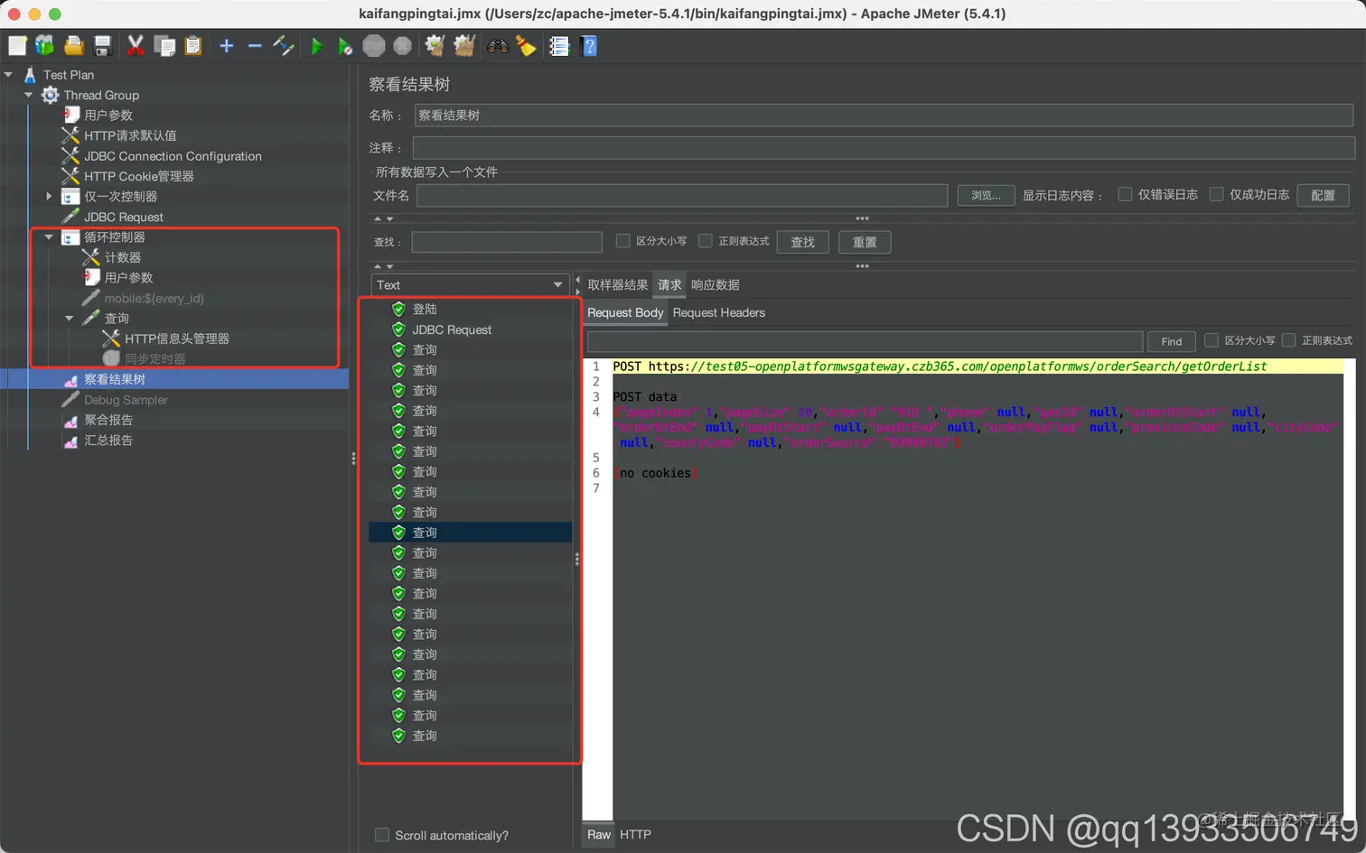The width and height of the screenshot is (1366, 853).
Task: Start the test with green play icon
Action: click(317, 45)
